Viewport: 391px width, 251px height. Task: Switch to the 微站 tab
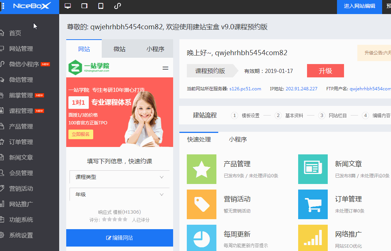[x=119, y=49]
